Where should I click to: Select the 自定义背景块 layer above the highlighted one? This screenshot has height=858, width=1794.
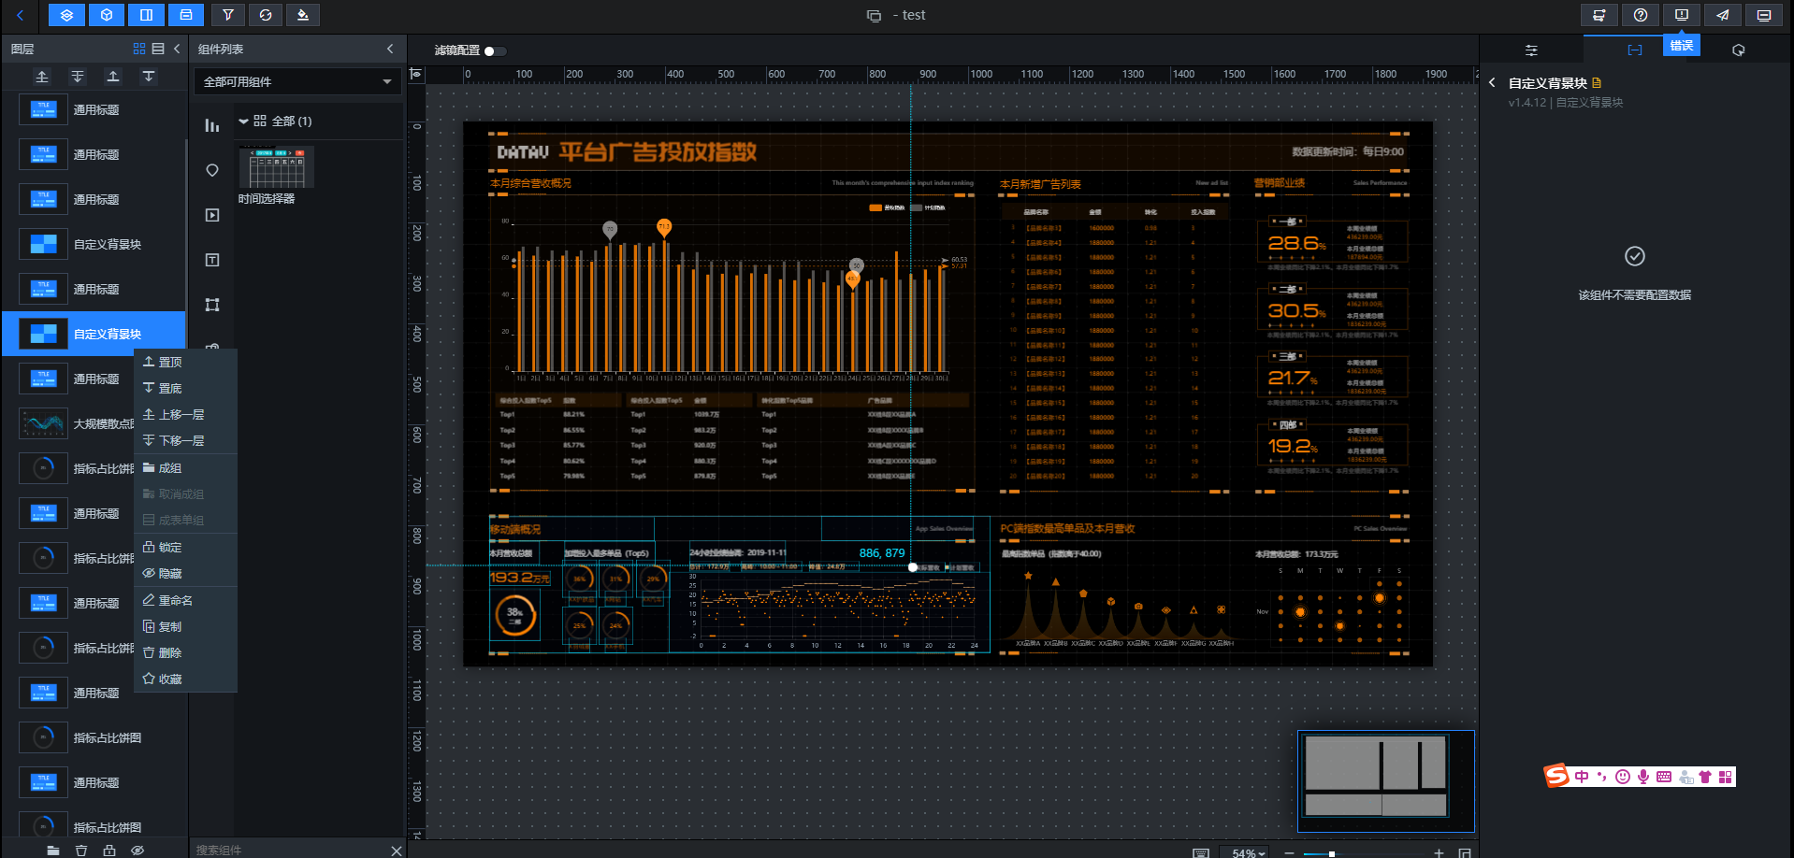pos(94,245)
